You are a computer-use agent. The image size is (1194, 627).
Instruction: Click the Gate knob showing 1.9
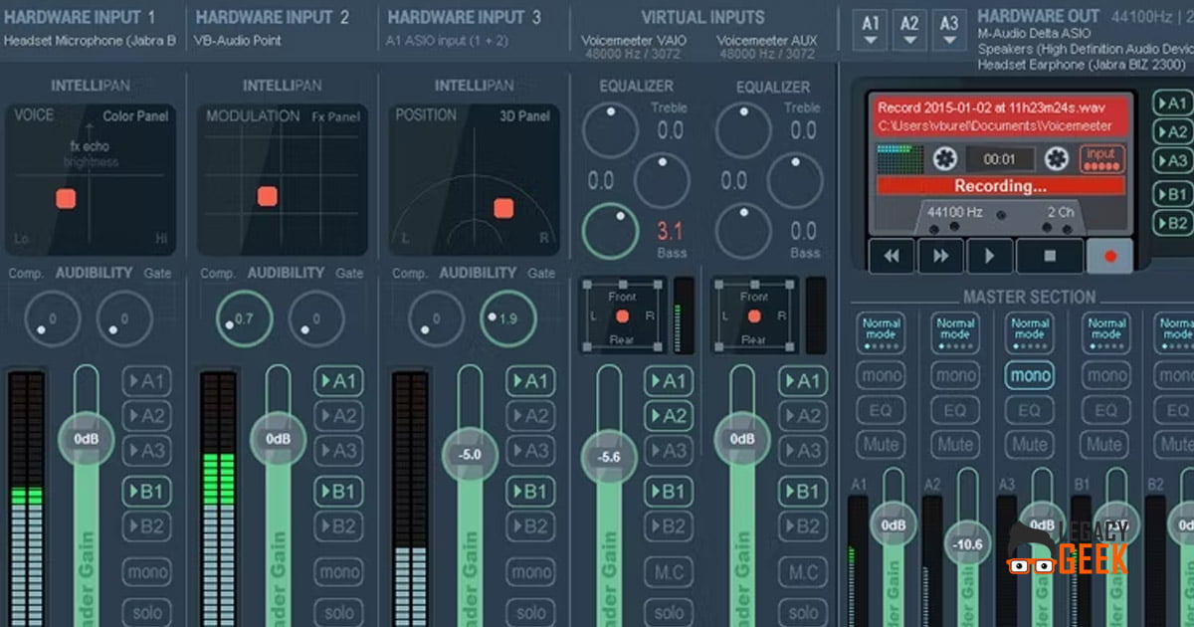coord(507,318)
